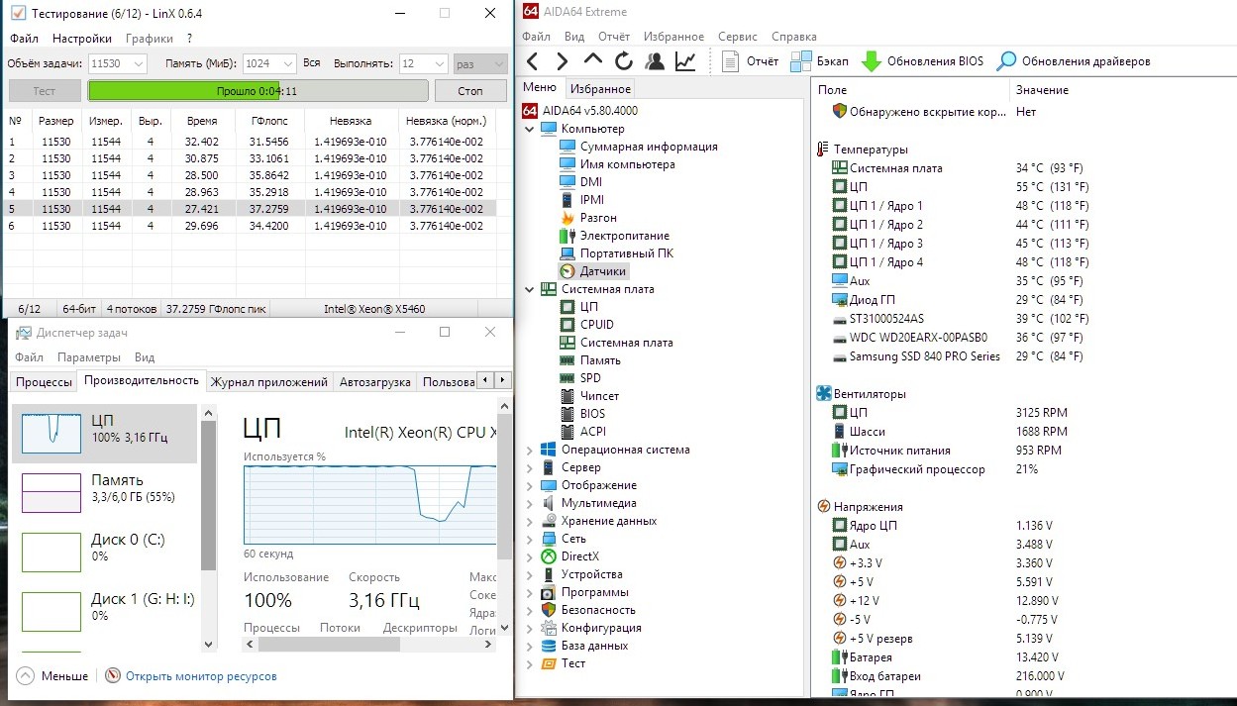The height and width of the screenshot is (706, 1237).
Task: Select ACPI in the tree
Action: pyautogui.click(x=582, y=432)
